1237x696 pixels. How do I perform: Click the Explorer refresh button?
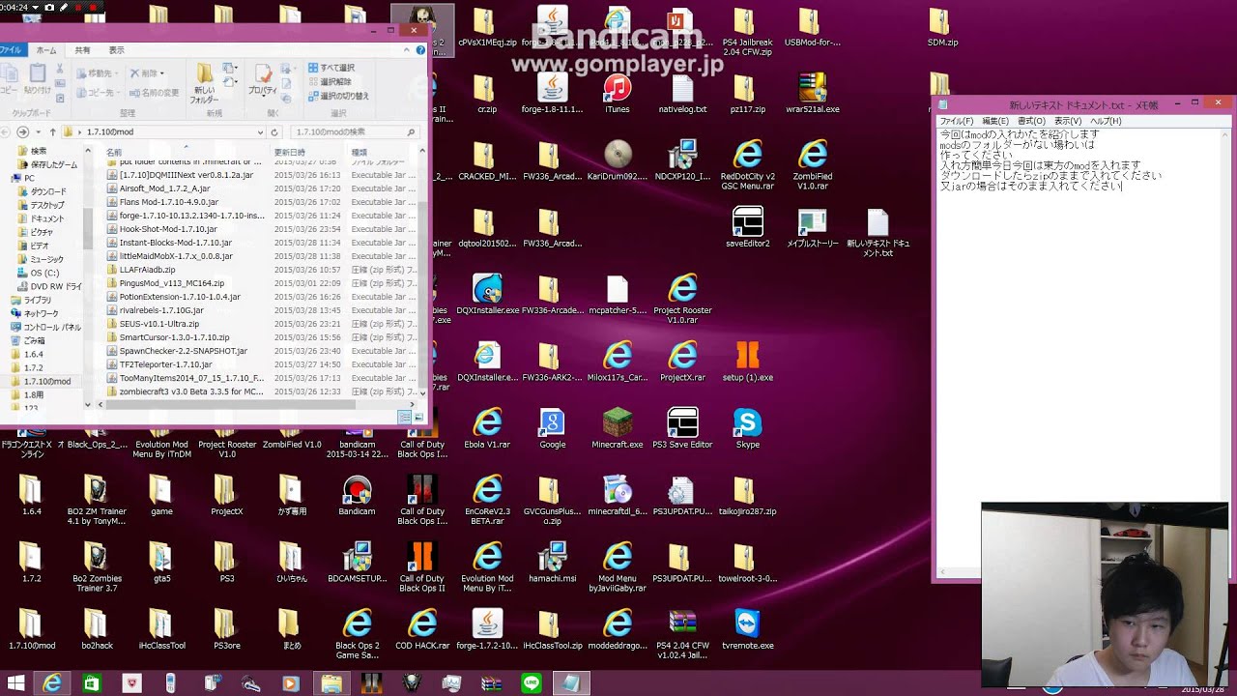(274, 131)
